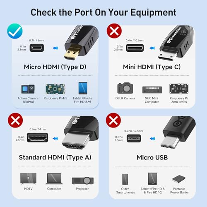Click the Micro HDMI port diagram
The height and width of the screenshot is (207, 207).
click(x=37, y=48)
